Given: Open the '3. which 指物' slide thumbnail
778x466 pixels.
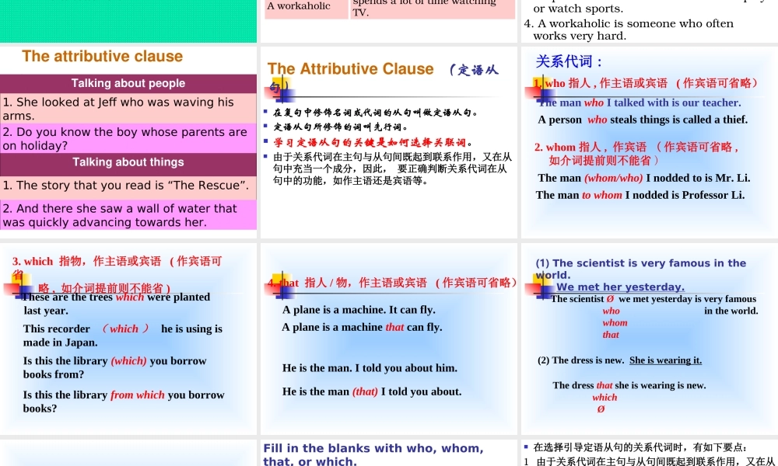Looking at the screenshot, I should pyautogui.click(x=128, y=339).
